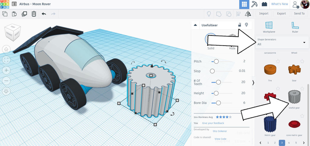Select the Workplane tool
This screenshot has height=146, width=310.
(269, 27)
